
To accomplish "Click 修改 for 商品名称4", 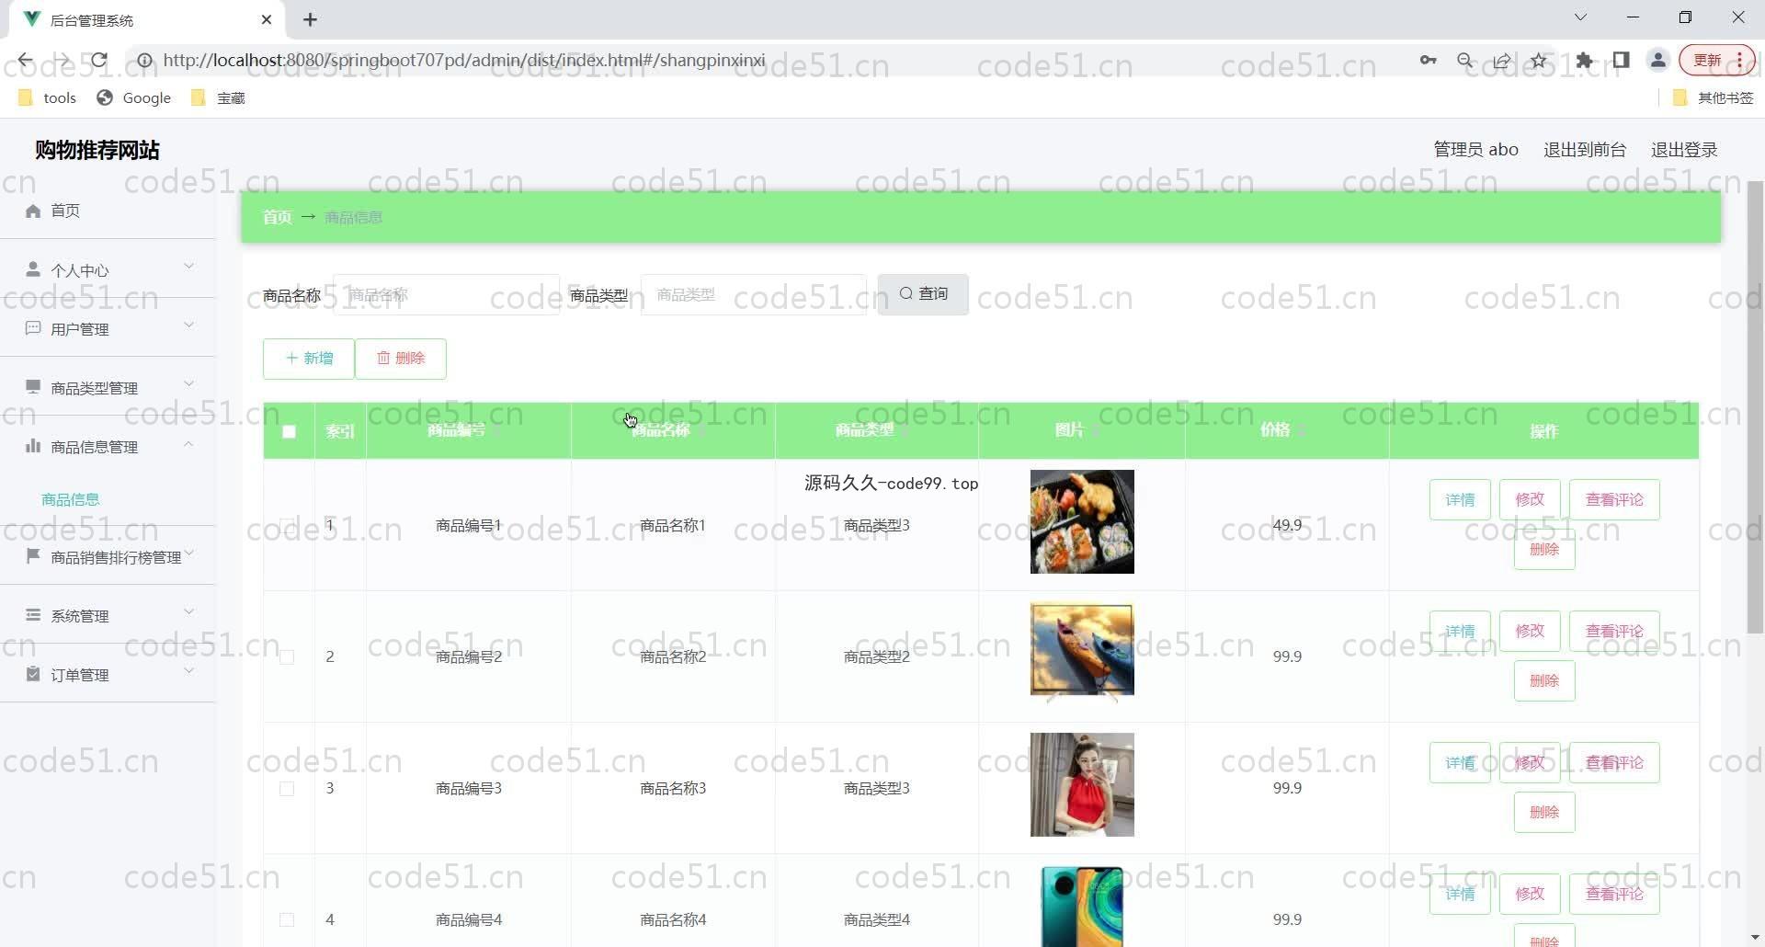I will pyautogui.click(x=1530, y=895).
